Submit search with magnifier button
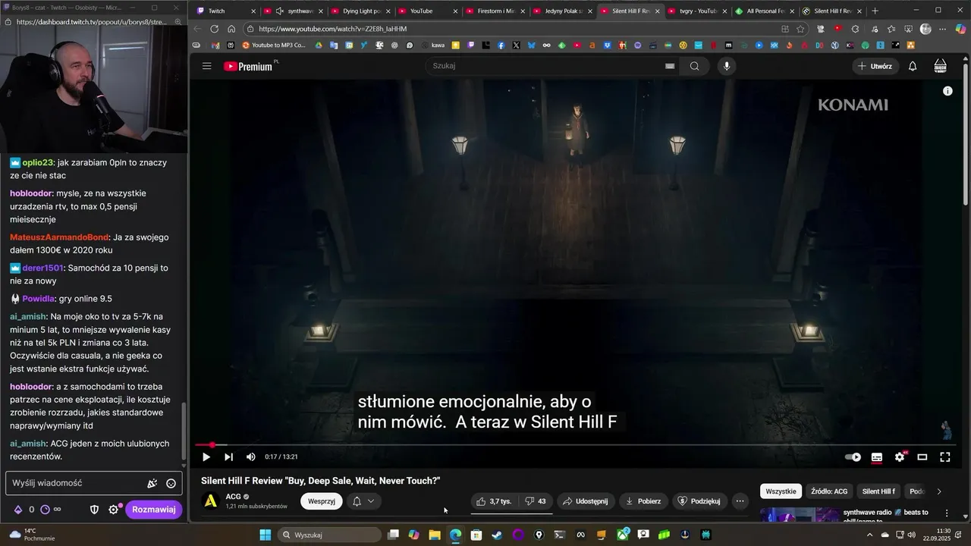This screenshot has height=546, width=971. (x=694, y=66)
